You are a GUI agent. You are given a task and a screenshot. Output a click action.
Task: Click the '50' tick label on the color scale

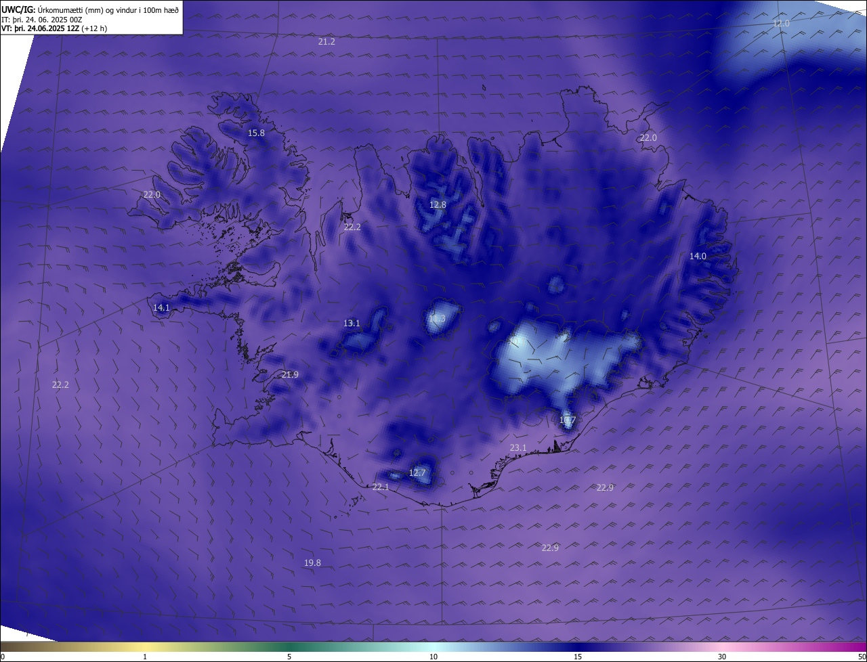pyautogui.click(x=862, y=657)
